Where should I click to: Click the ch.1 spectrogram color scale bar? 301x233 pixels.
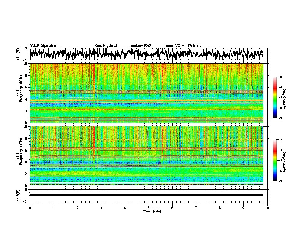(275, 97)
